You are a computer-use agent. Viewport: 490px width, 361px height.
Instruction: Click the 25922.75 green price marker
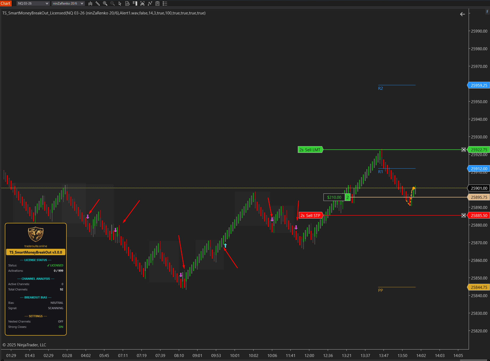tap(479, 150)
